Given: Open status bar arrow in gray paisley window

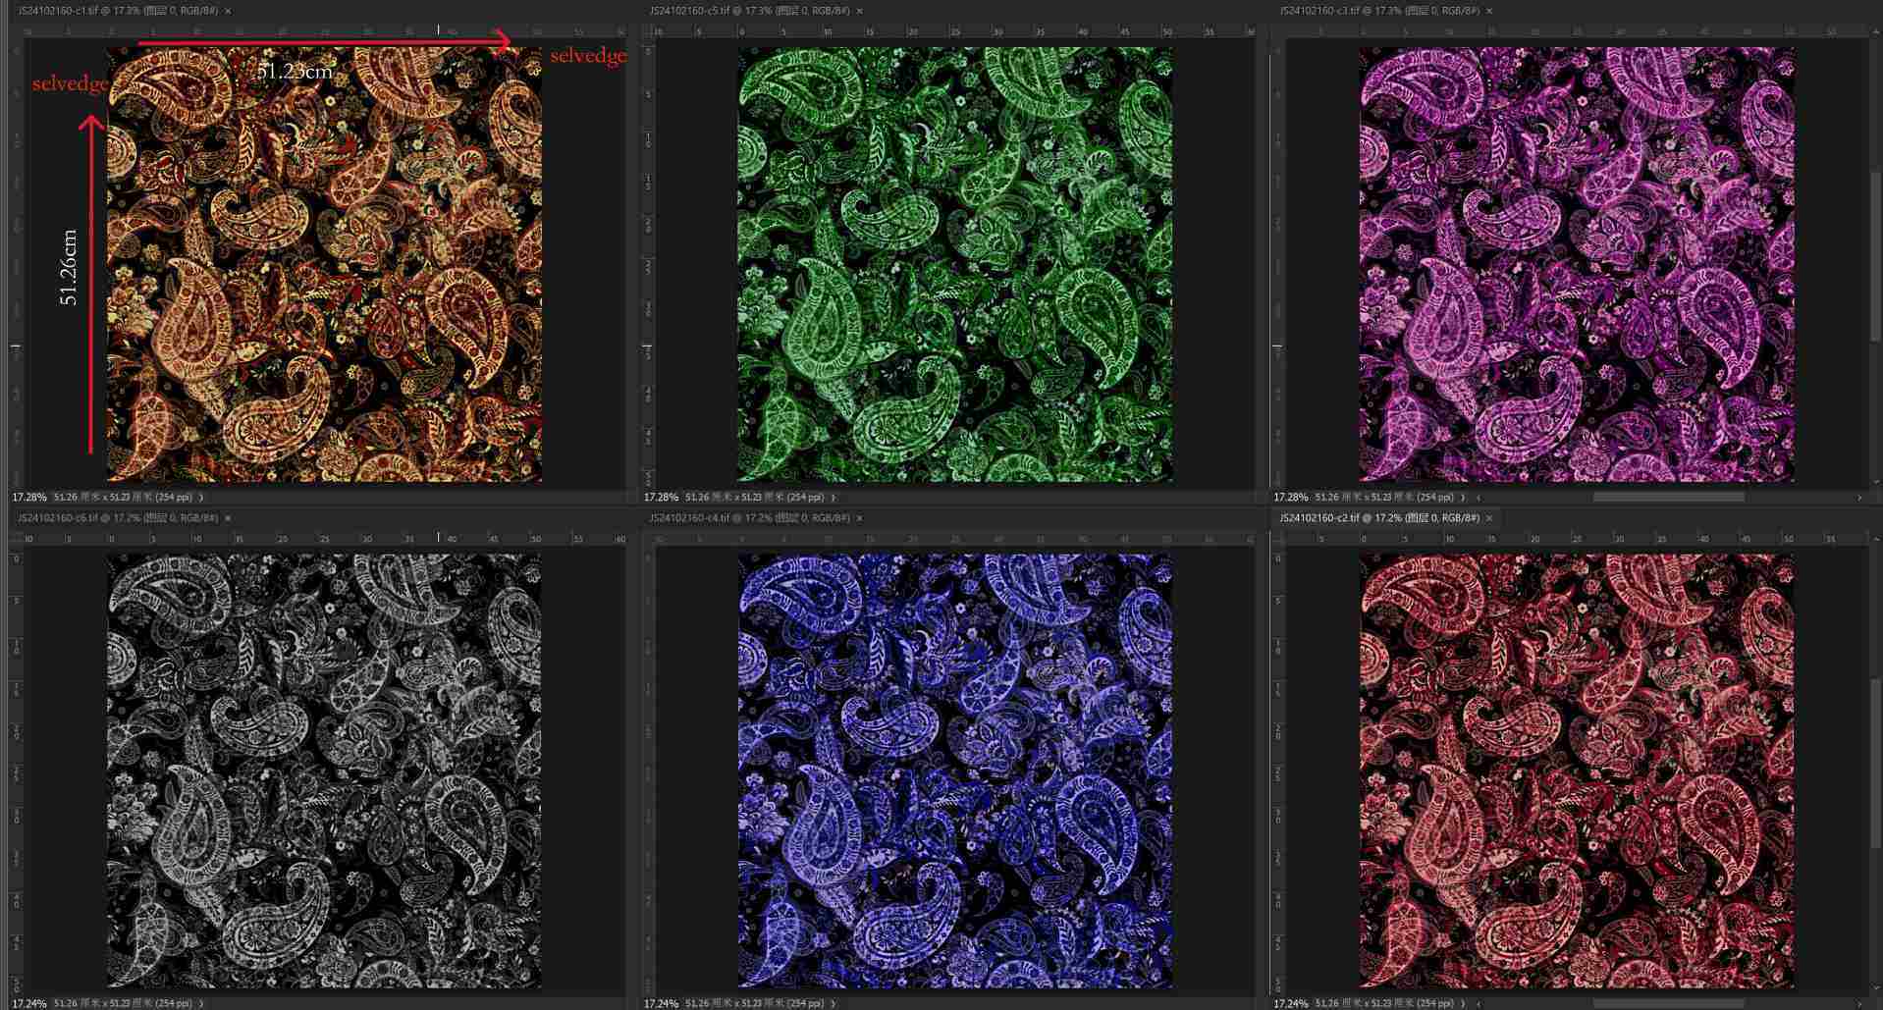Looking at the screenshot, I should pos(202,1004).
